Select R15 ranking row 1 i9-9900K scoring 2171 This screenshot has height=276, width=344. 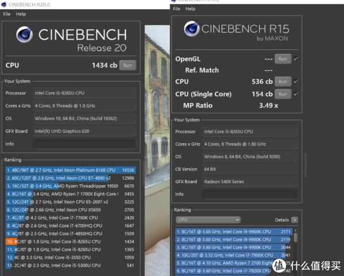(234, 232)
